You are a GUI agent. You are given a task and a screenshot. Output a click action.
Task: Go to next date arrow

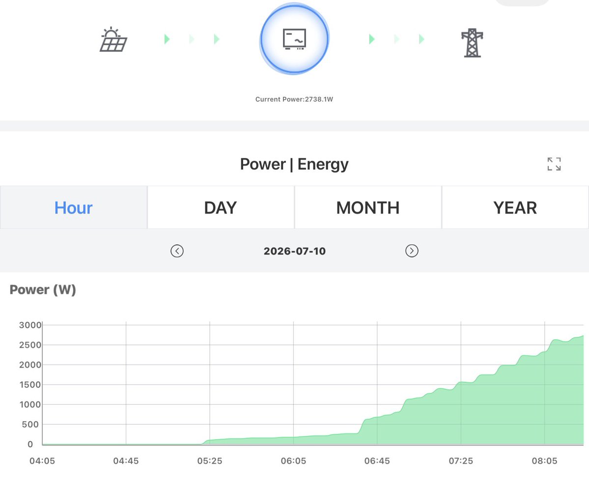tap(412, 251)
